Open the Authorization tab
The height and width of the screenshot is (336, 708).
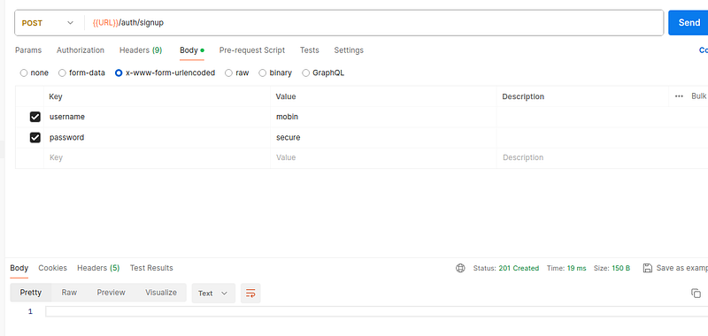[x=81, y=50]
